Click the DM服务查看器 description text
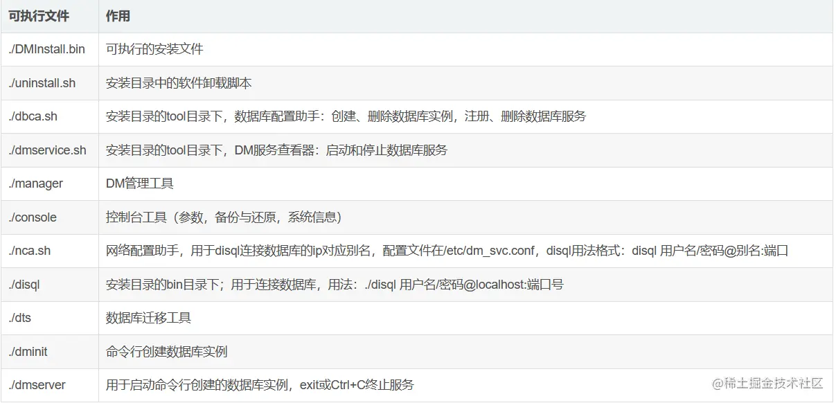Screen dimensions: 836x403 [x=276, y=150]
